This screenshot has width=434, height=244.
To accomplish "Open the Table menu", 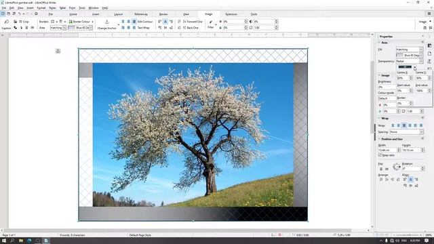I will click(x=62, y=8).
